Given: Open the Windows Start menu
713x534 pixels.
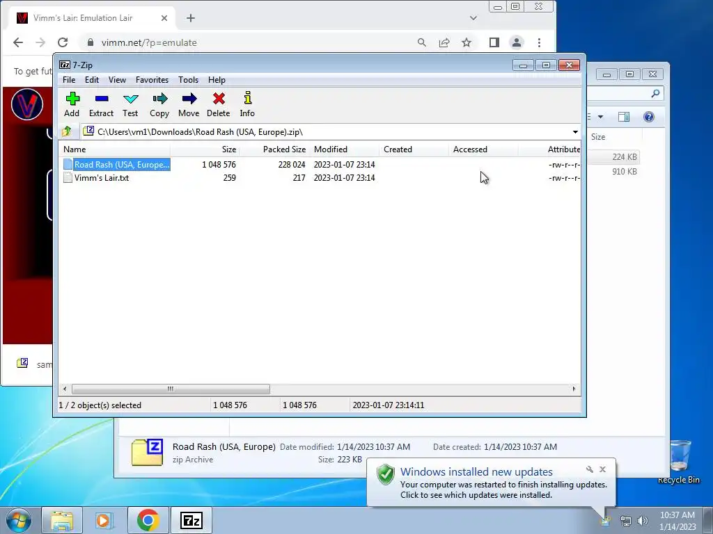Looking at the screenshot, I should 18,520.
